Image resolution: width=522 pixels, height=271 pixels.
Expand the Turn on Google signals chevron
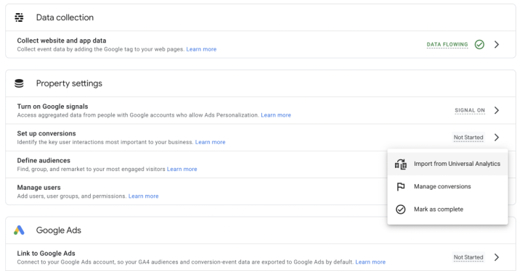tap(497, 110)
